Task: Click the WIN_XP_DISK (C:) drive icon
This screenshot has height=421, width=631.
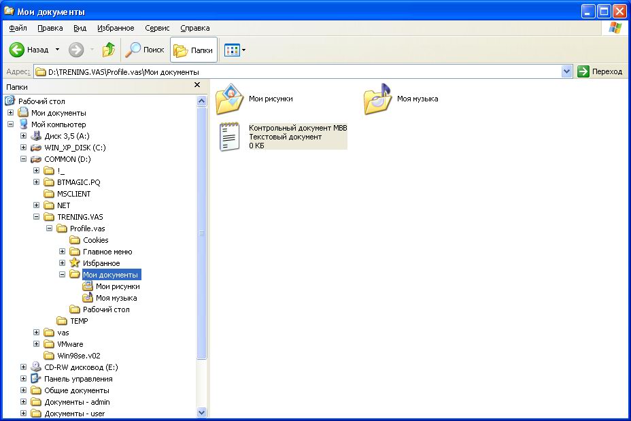Action: click(x=36, y=148)
